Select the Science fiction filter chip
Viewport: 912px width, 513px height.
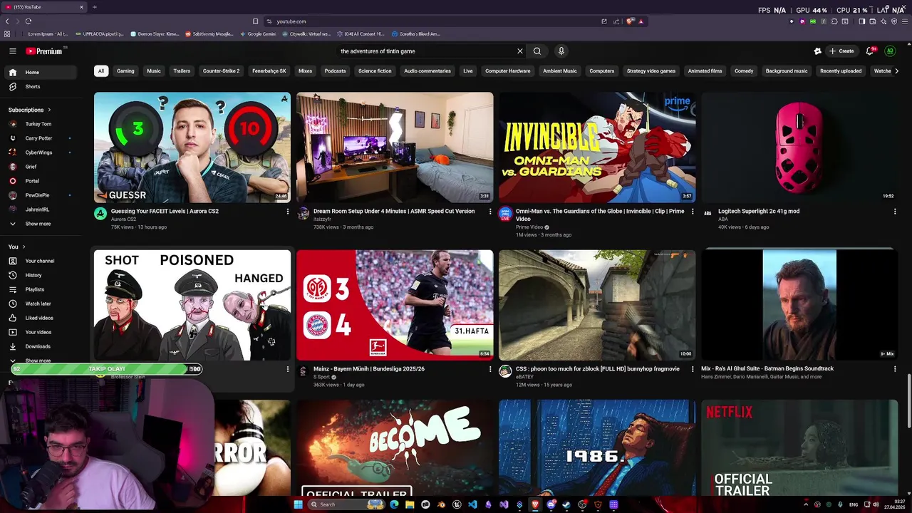pos(375,71)
